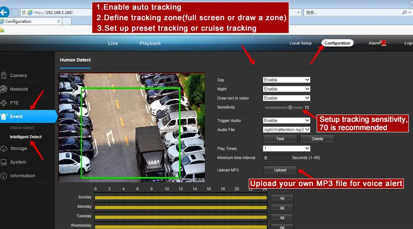Expand the Draw rect in video dropdown
Viewport: 413px width, 229px height.
click(x=286, y=98)
